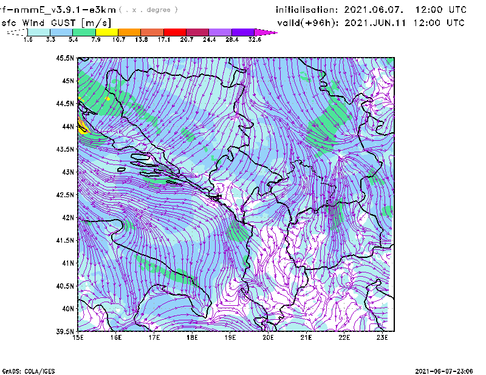This screenshot has width=486, height=375.
Task: Click the 19E longitude axis label
Action: click(230, 338)
